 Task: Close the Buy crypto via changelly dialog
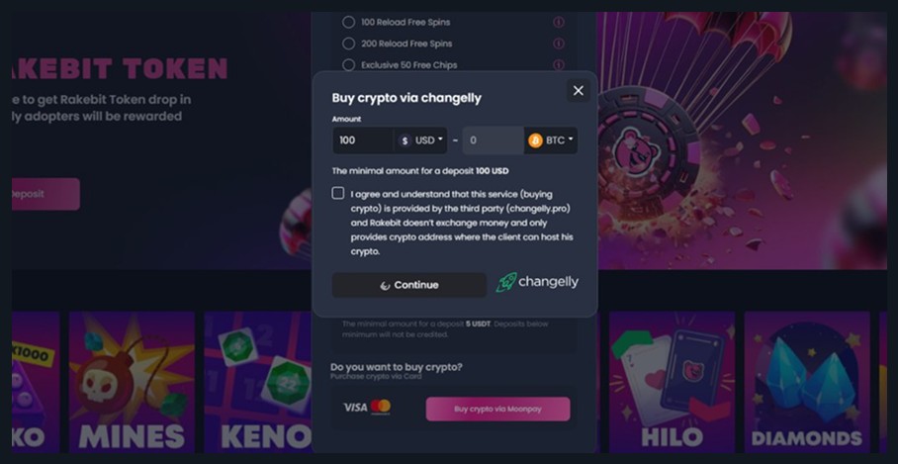pyautogui.click(x=578, y=90)
